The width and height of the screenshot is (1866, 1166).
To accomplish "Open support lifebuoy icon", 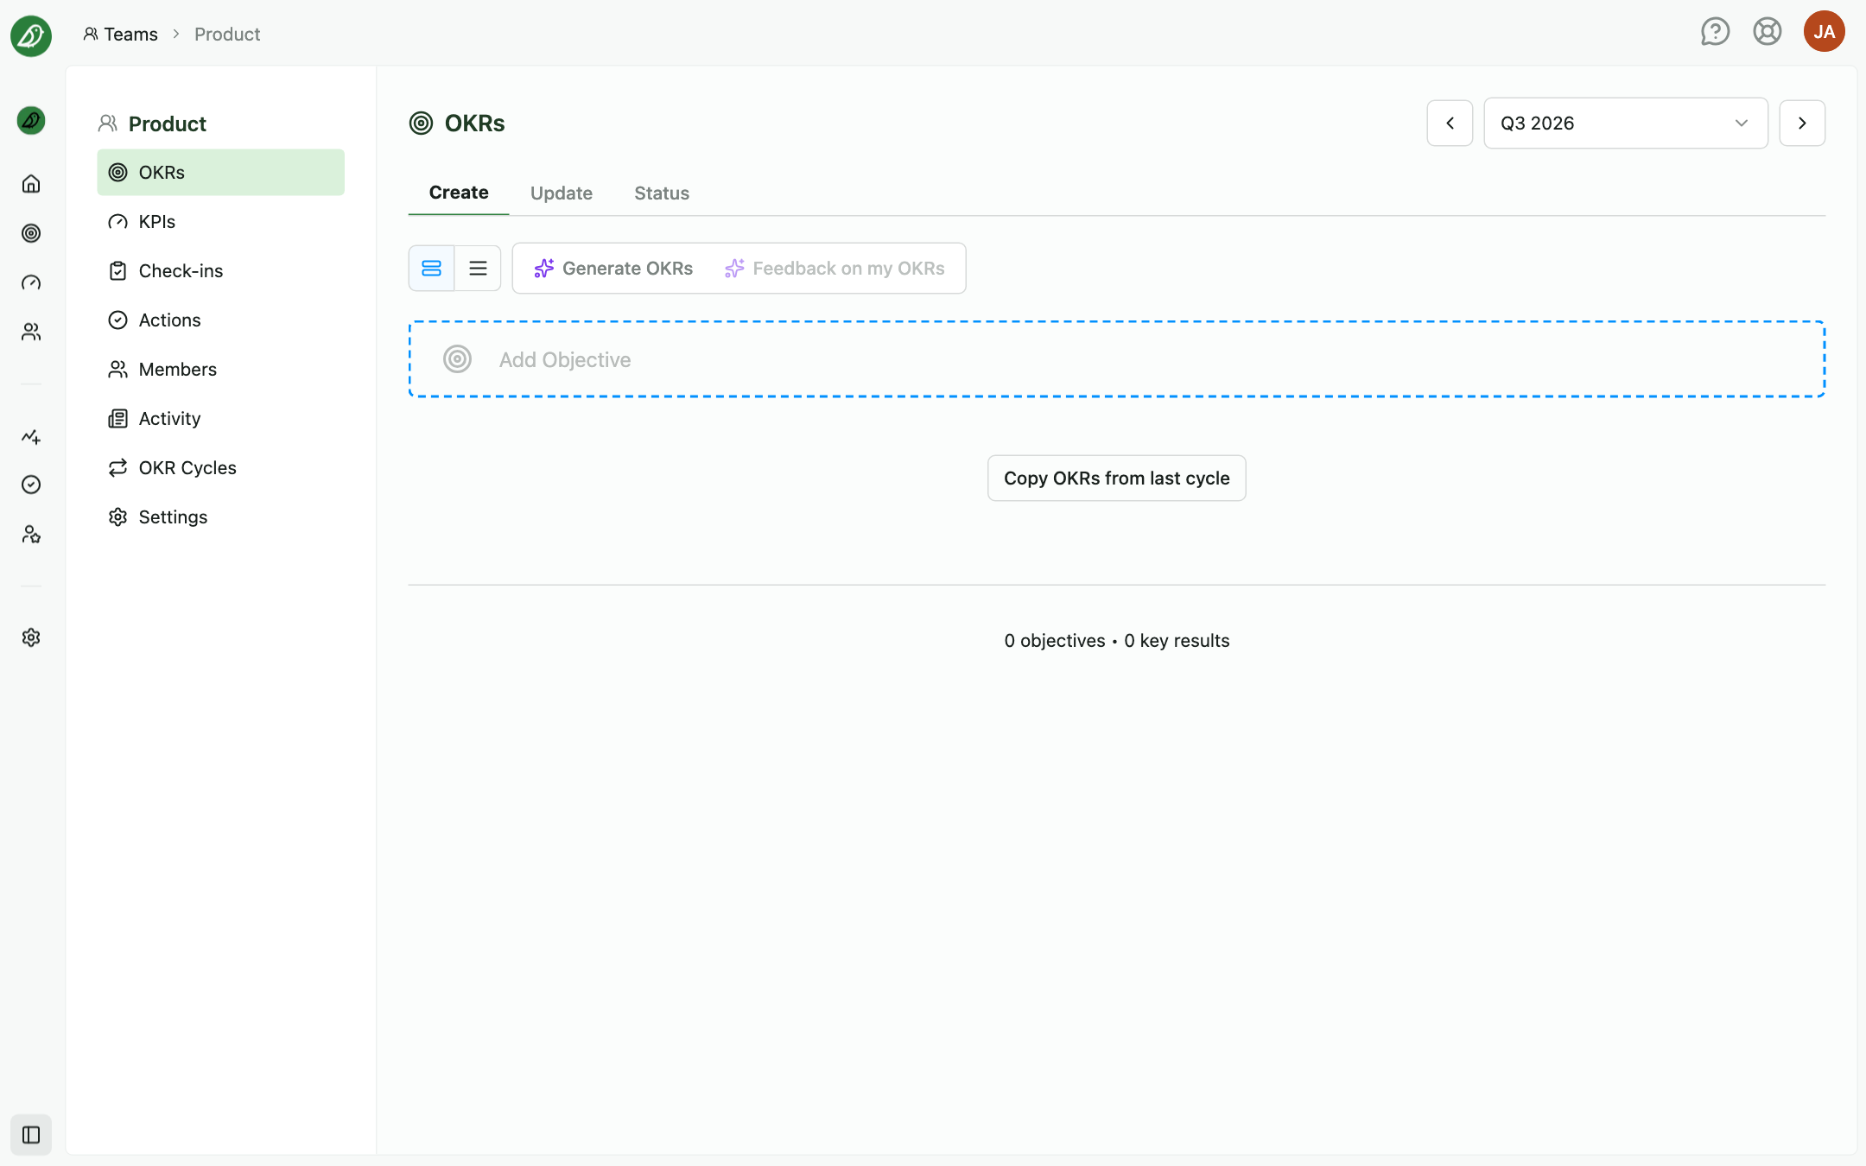I will point(1768,32).
